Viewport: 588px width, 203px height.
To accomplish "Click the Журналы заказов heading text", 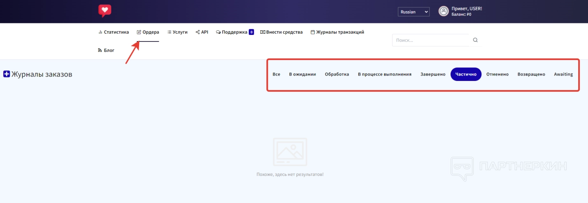I will [x=42, y=74].
